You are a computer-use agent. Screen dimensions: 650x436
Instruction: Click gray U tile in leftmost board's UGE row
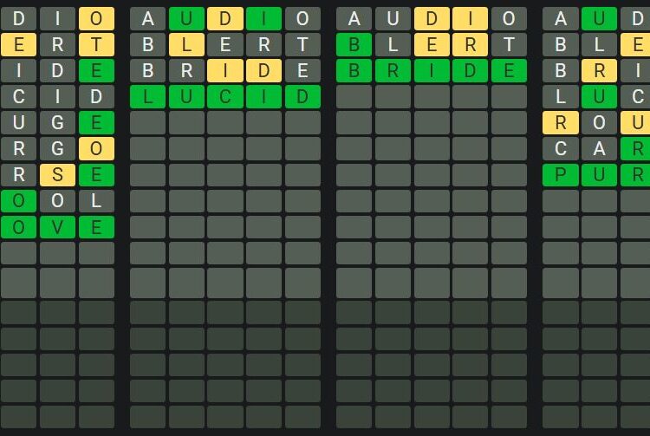(x=19, y=123)
